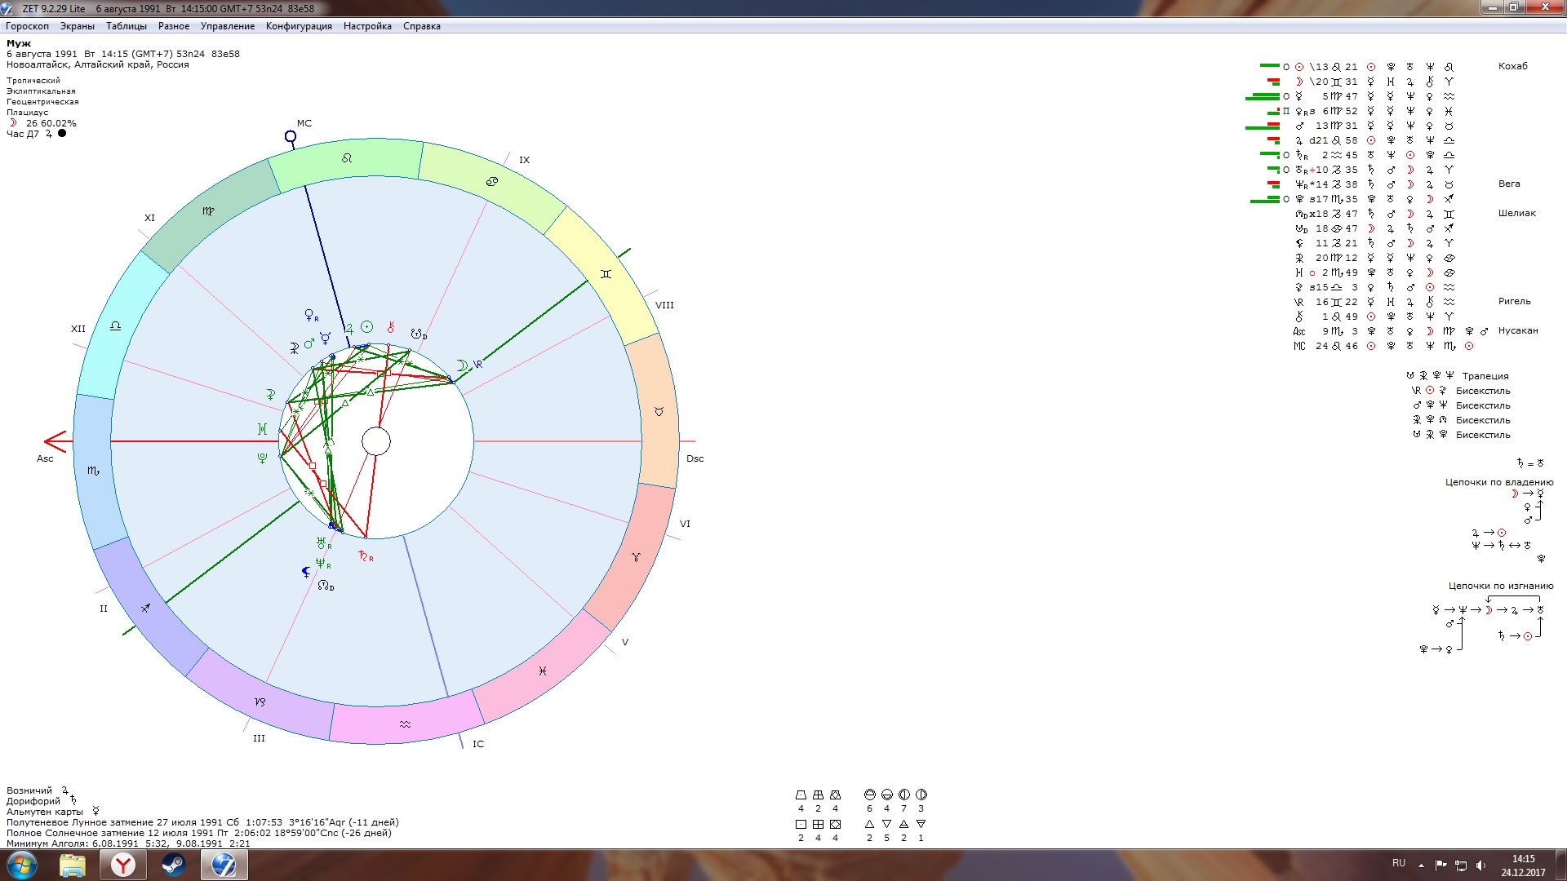This screenshot has height=881, width=1567.
Task: Click the Scorpio sign in the zodiac ring
Action: (x=93, y=471)
